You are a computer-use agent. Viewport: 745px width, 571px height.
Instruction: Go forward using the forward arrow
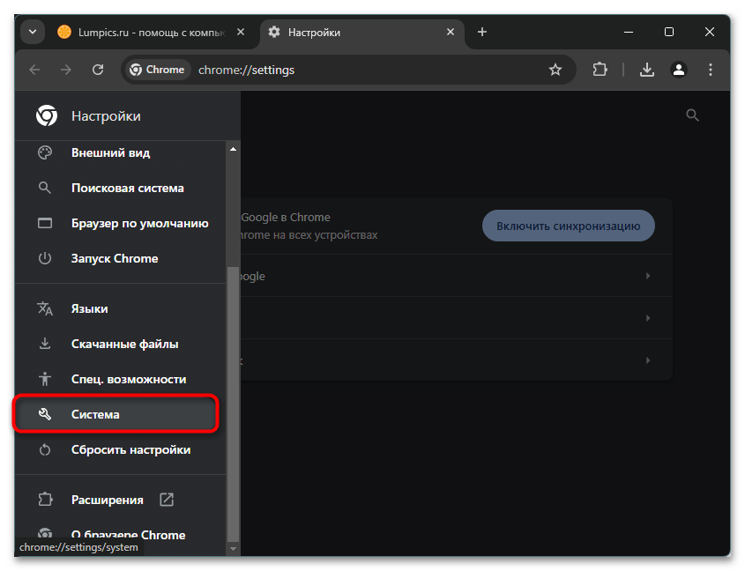[x=66, y=70]
